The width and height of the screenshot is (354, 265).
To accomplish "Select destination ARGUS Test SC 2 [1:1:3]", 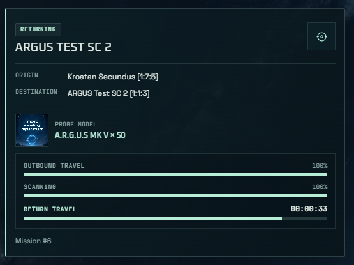I will [108, 93].
